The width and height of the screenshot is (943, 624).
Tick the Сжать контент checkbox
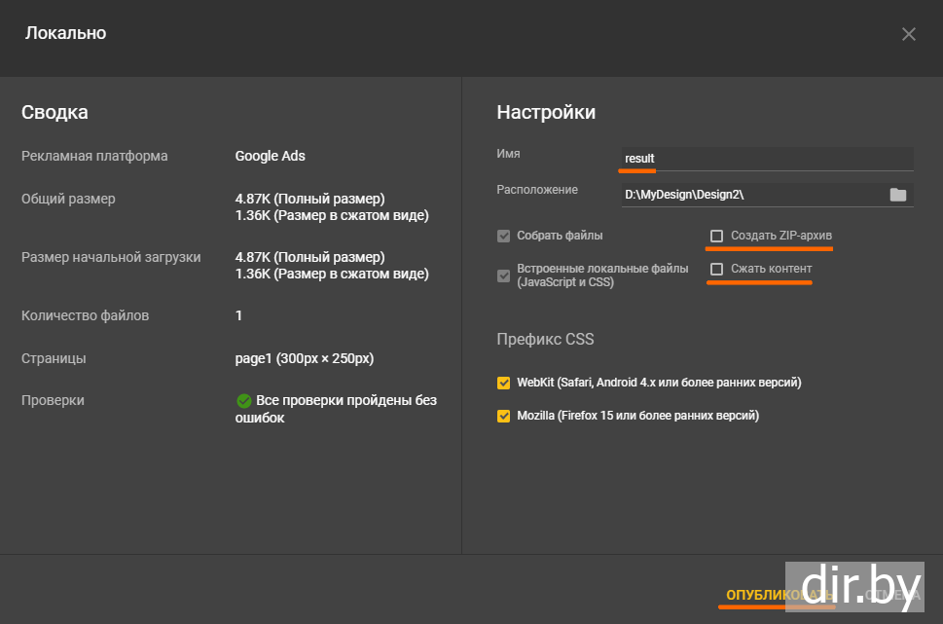pyautogui.click(x=717, y=269)
